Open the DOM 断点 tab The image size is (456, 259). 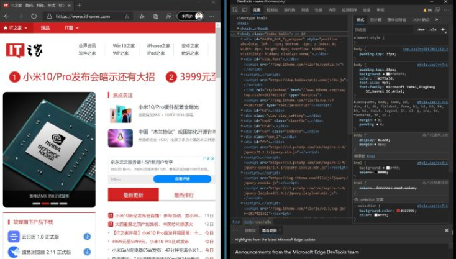point(421,20)
